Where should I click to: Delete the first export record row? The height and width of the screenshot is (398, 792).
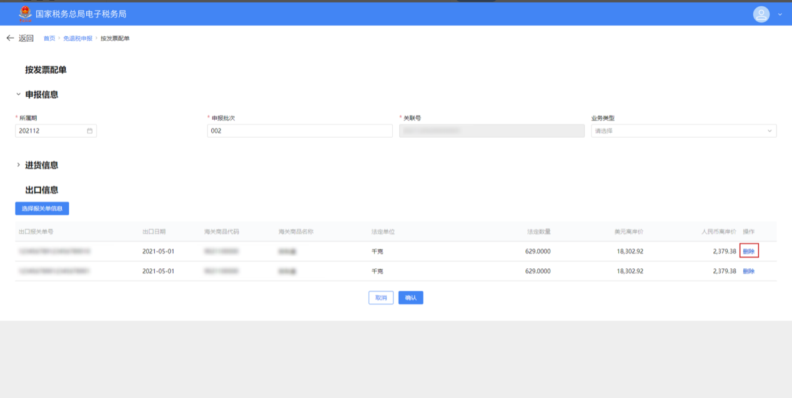click(748, 251)
